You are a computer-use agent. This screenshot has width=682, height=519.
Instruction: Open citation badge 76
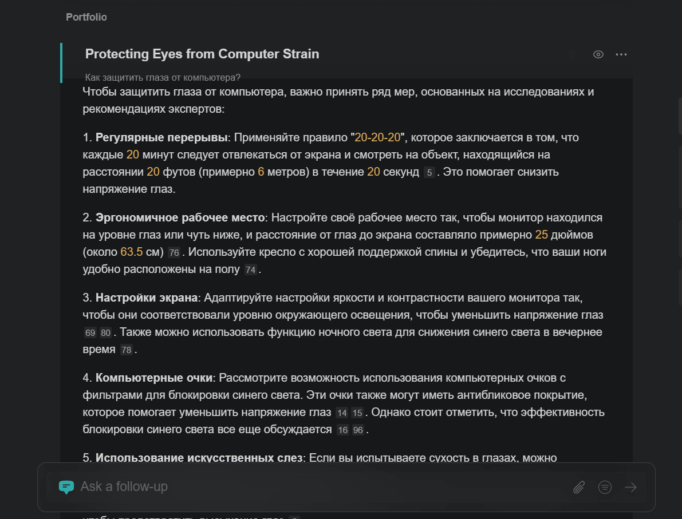(174, 252)
